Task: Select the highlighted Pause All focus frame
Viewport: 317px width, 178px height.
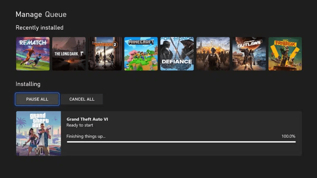Action: 37,99
